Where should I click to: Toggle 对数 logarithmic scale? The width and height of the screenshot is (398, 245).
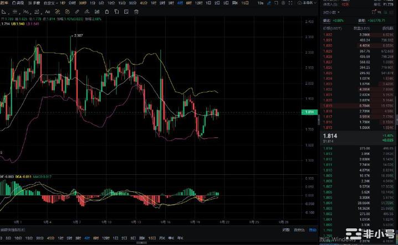(x=286, y=230)
